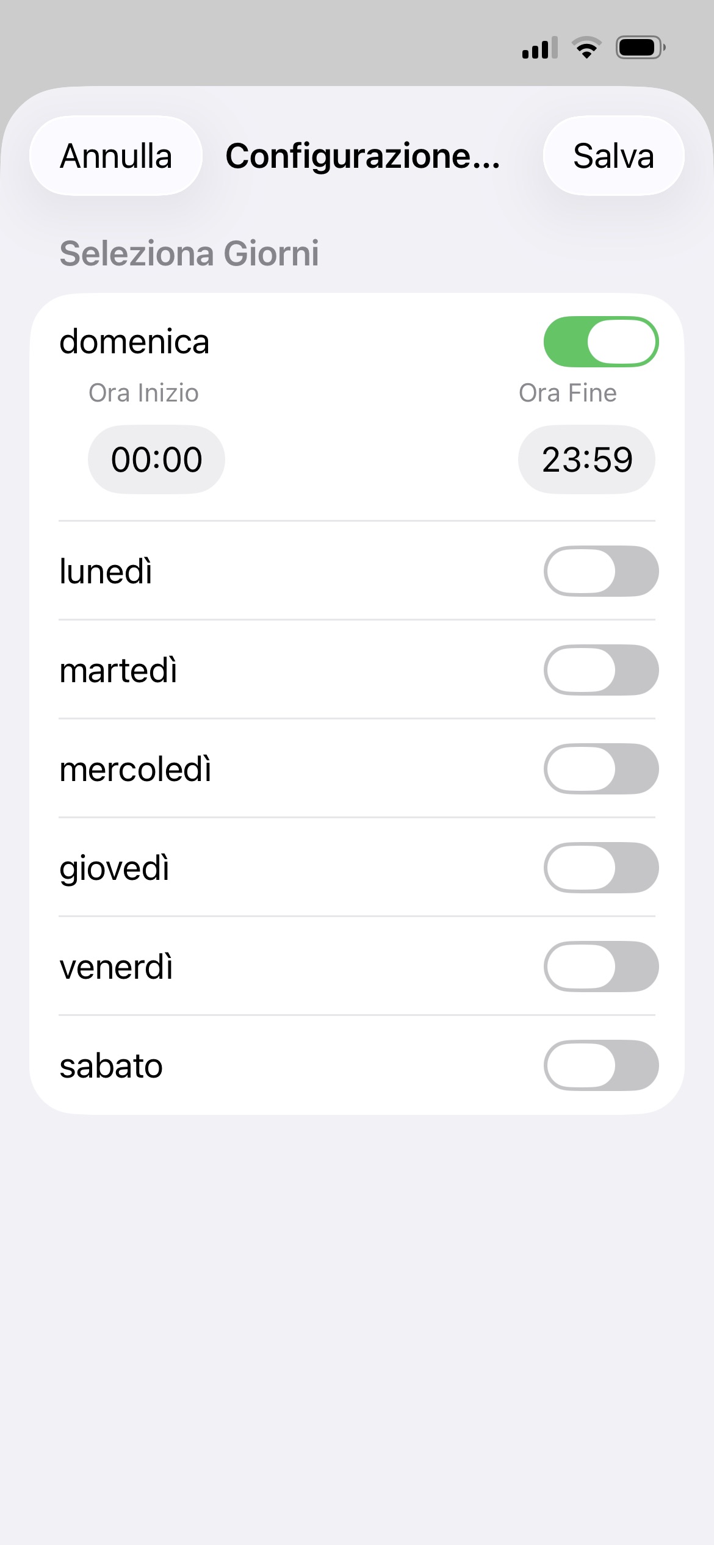Tap the Ora Fine label

(568, 393)
